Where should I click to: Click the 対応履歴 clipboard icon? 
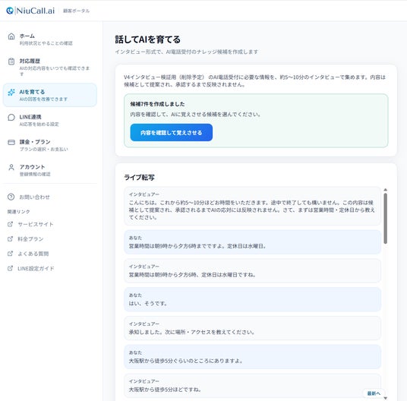coord(11,62)
